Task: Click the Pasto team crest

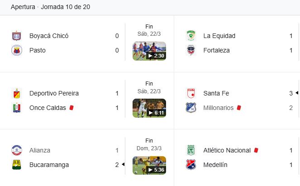Action: click(x=17, y=50)
